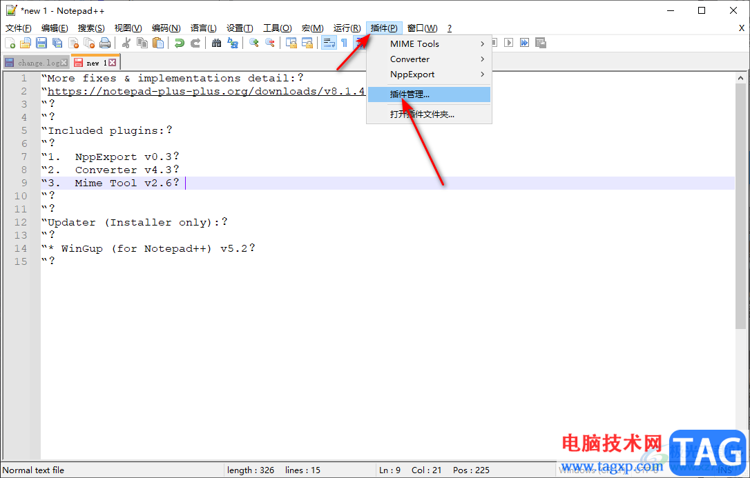Click vertical scrollbar up arrow

(x=741, y=78)
